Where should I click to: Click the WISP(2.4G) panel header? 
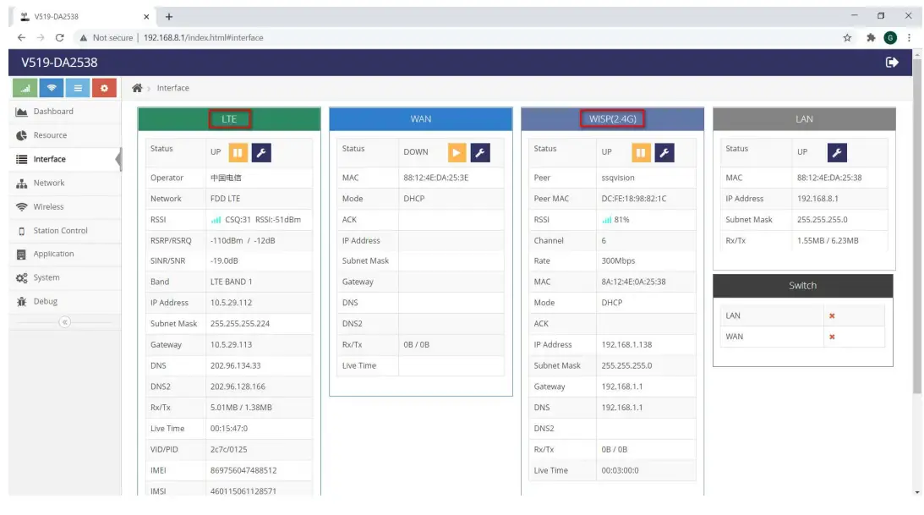[612, 119]
